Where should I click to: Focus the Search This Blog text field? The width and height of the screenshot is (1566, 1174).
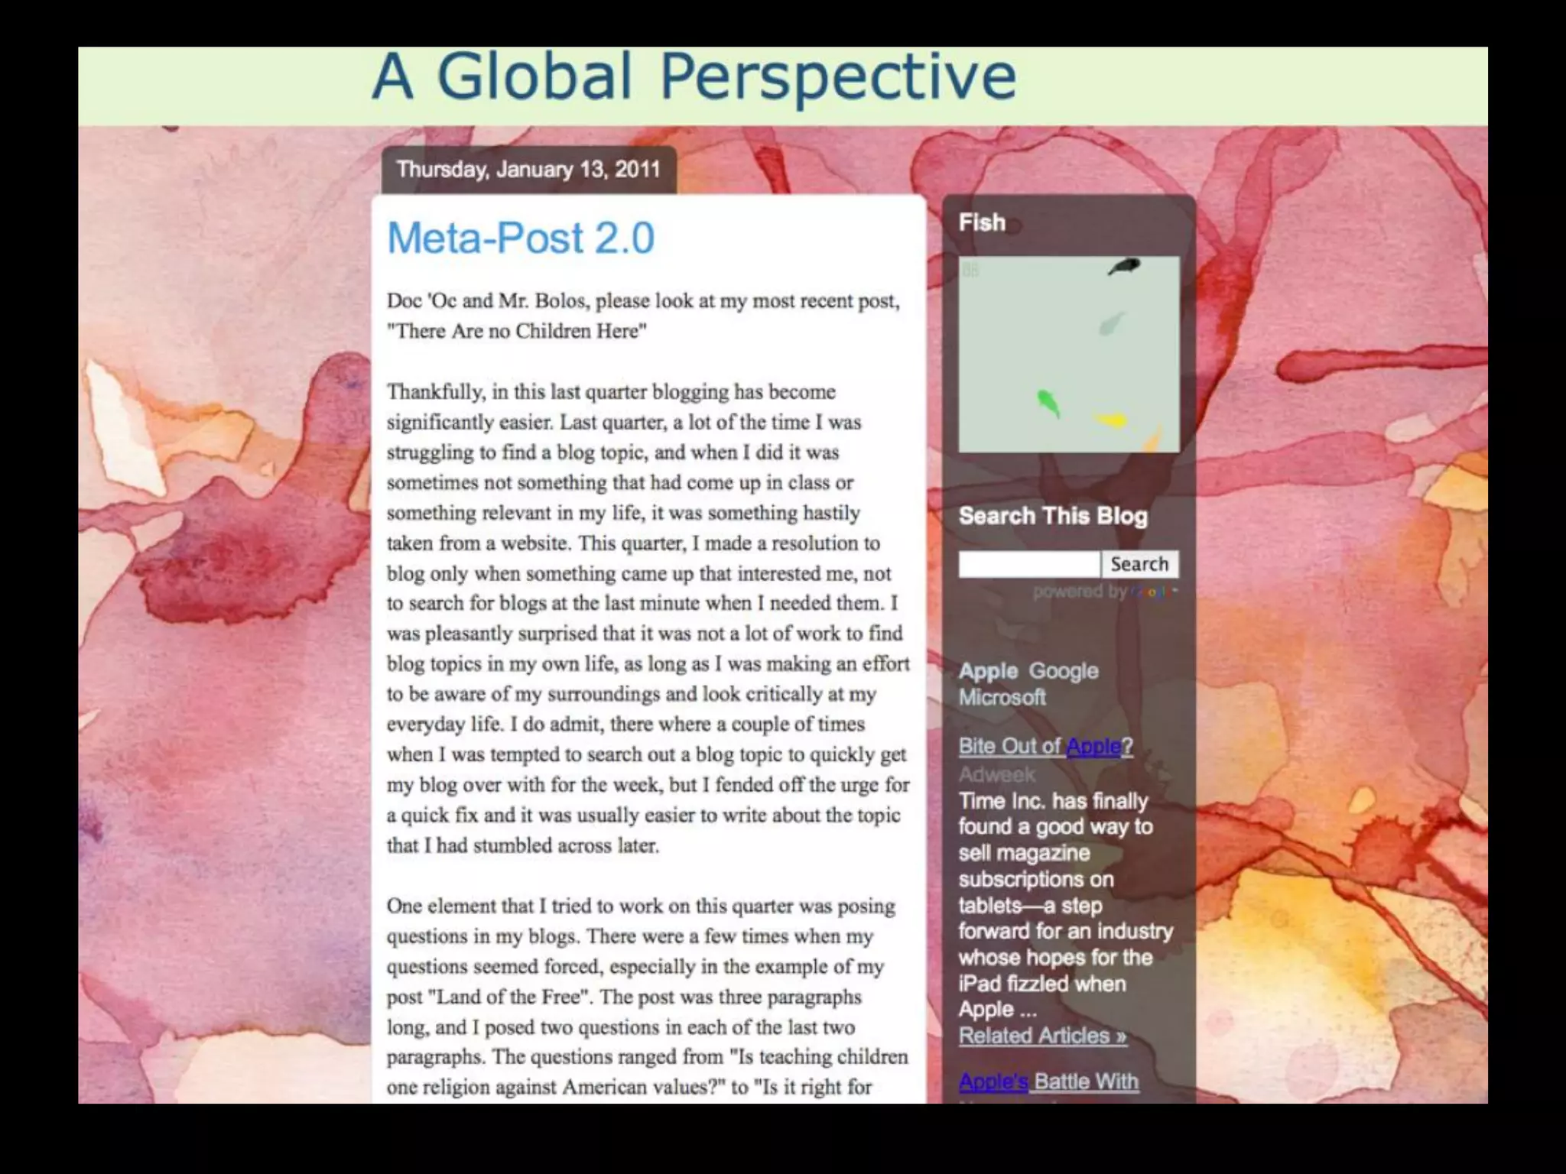tap(1028, 564)
